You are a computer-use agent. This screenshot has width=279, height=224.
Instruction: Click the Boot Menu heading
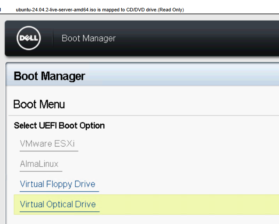39,104
